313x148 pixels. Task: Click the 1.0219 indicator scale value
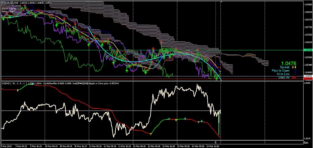307,139
